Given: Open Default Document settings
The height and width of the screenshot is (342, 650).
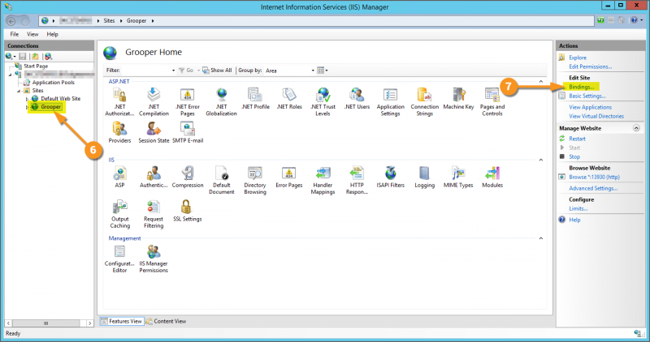Looking at the screenshot, I should pos(221,180).
